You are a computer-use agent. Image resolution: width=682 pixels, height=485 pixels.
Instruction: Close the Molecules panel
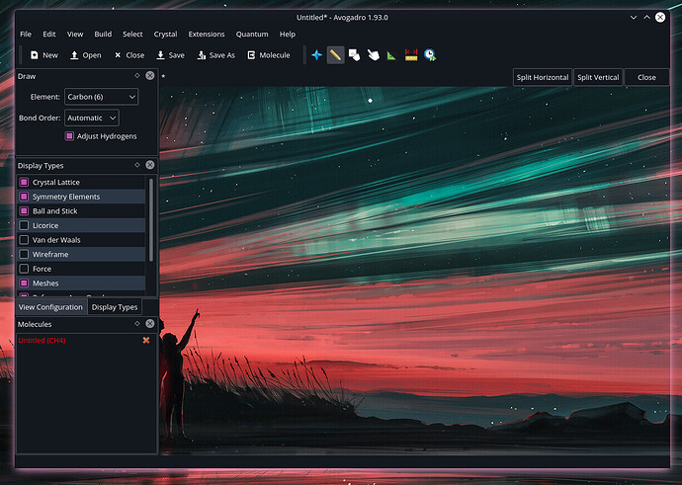[x=150, y=323]
